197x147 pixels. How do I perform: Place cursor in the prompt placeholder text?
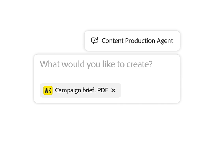point(96,64)
